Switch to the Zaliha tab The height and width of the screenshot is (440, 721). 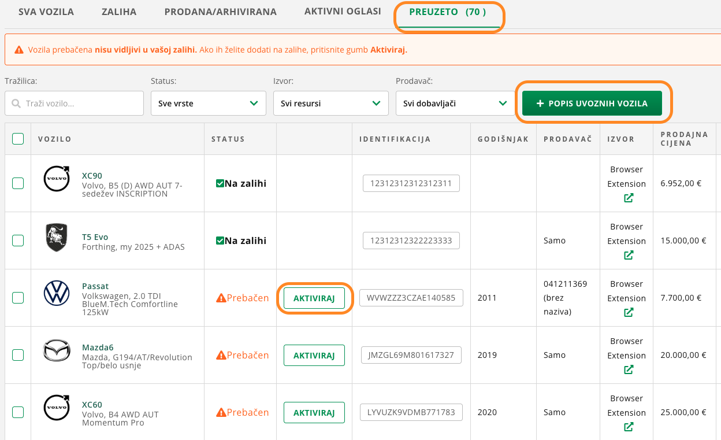coord(119,12)
